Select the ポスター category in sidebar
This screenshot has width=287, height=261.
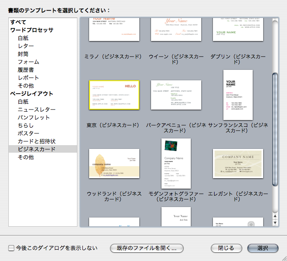[28, 133]
